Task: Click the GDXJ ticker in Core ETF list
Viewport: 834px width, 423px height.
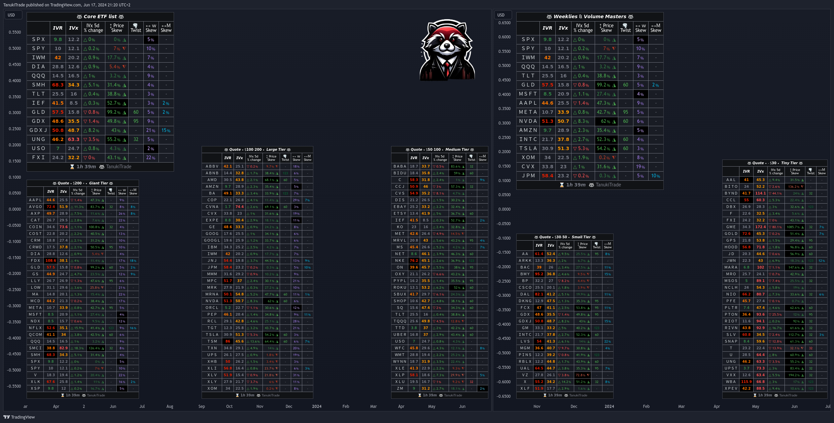Action: tap(38, 130)
